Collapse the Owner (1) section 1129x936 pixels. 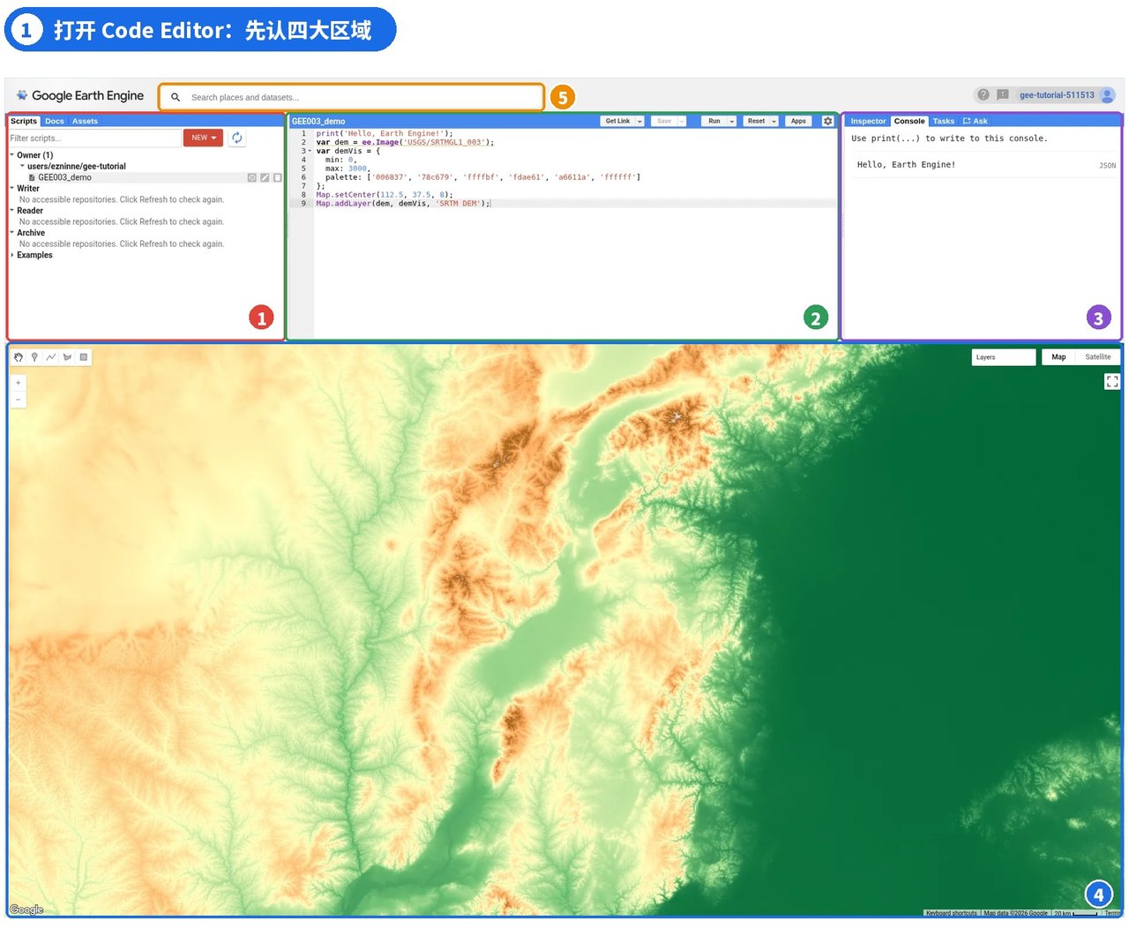(12, 154)
